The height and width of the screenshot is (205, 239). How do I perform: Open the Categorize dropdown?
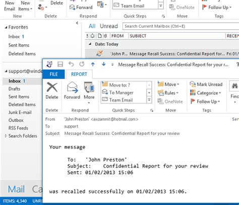[x=205, y=93]
